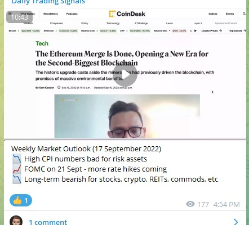Click the Crypto Prices arrow link
The width and height of the screenshot is (249, 225).
pyautogui.click(x=212, y=30)
